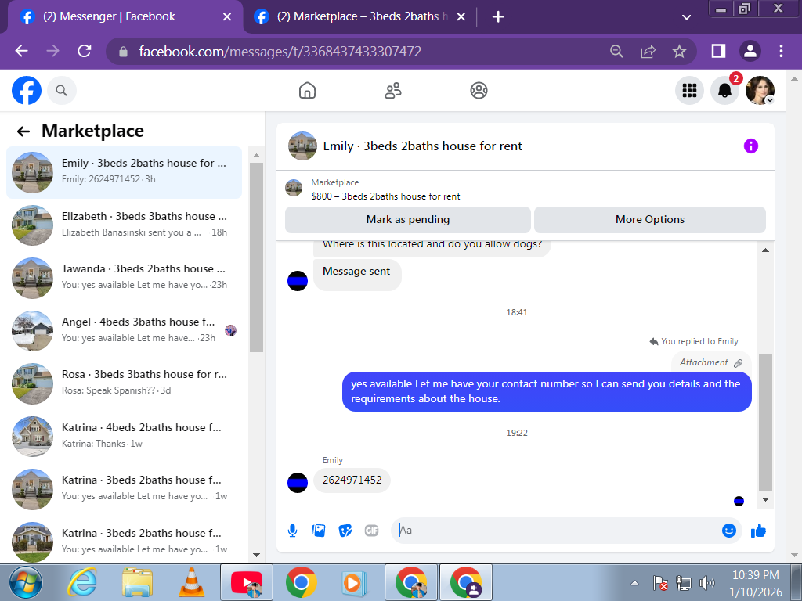Click the Share this page icon
Image resolution: width=802 pixels, height=601 pixels.
pyautogui.click(x=648, y=51)
